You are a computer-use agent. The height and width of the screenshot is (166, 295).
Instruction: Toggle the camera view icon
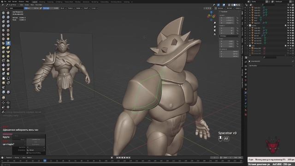click(x=215, y=30)
